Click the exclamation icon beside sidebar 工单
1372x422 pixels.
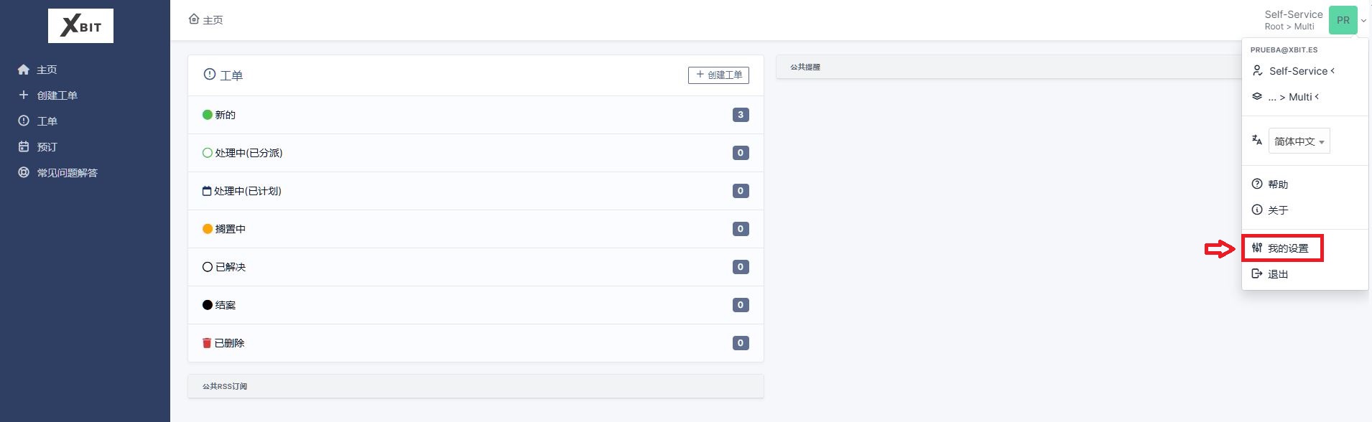point(24,121)
